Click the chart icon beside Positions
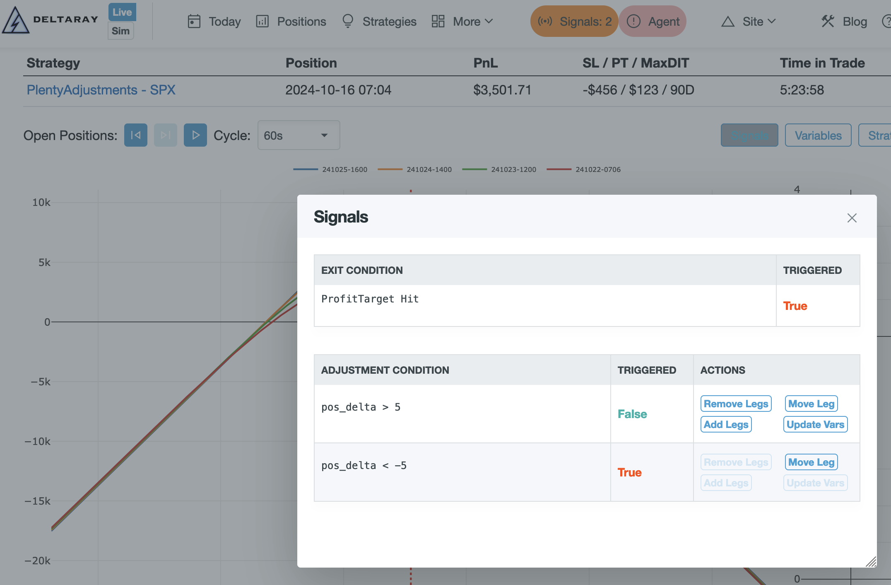 pos(262,21)
